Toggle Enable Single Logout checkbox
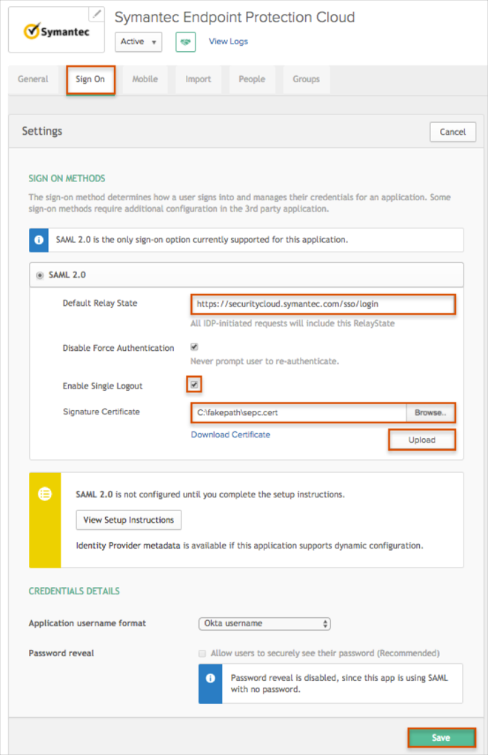 (x=194, y=385)
